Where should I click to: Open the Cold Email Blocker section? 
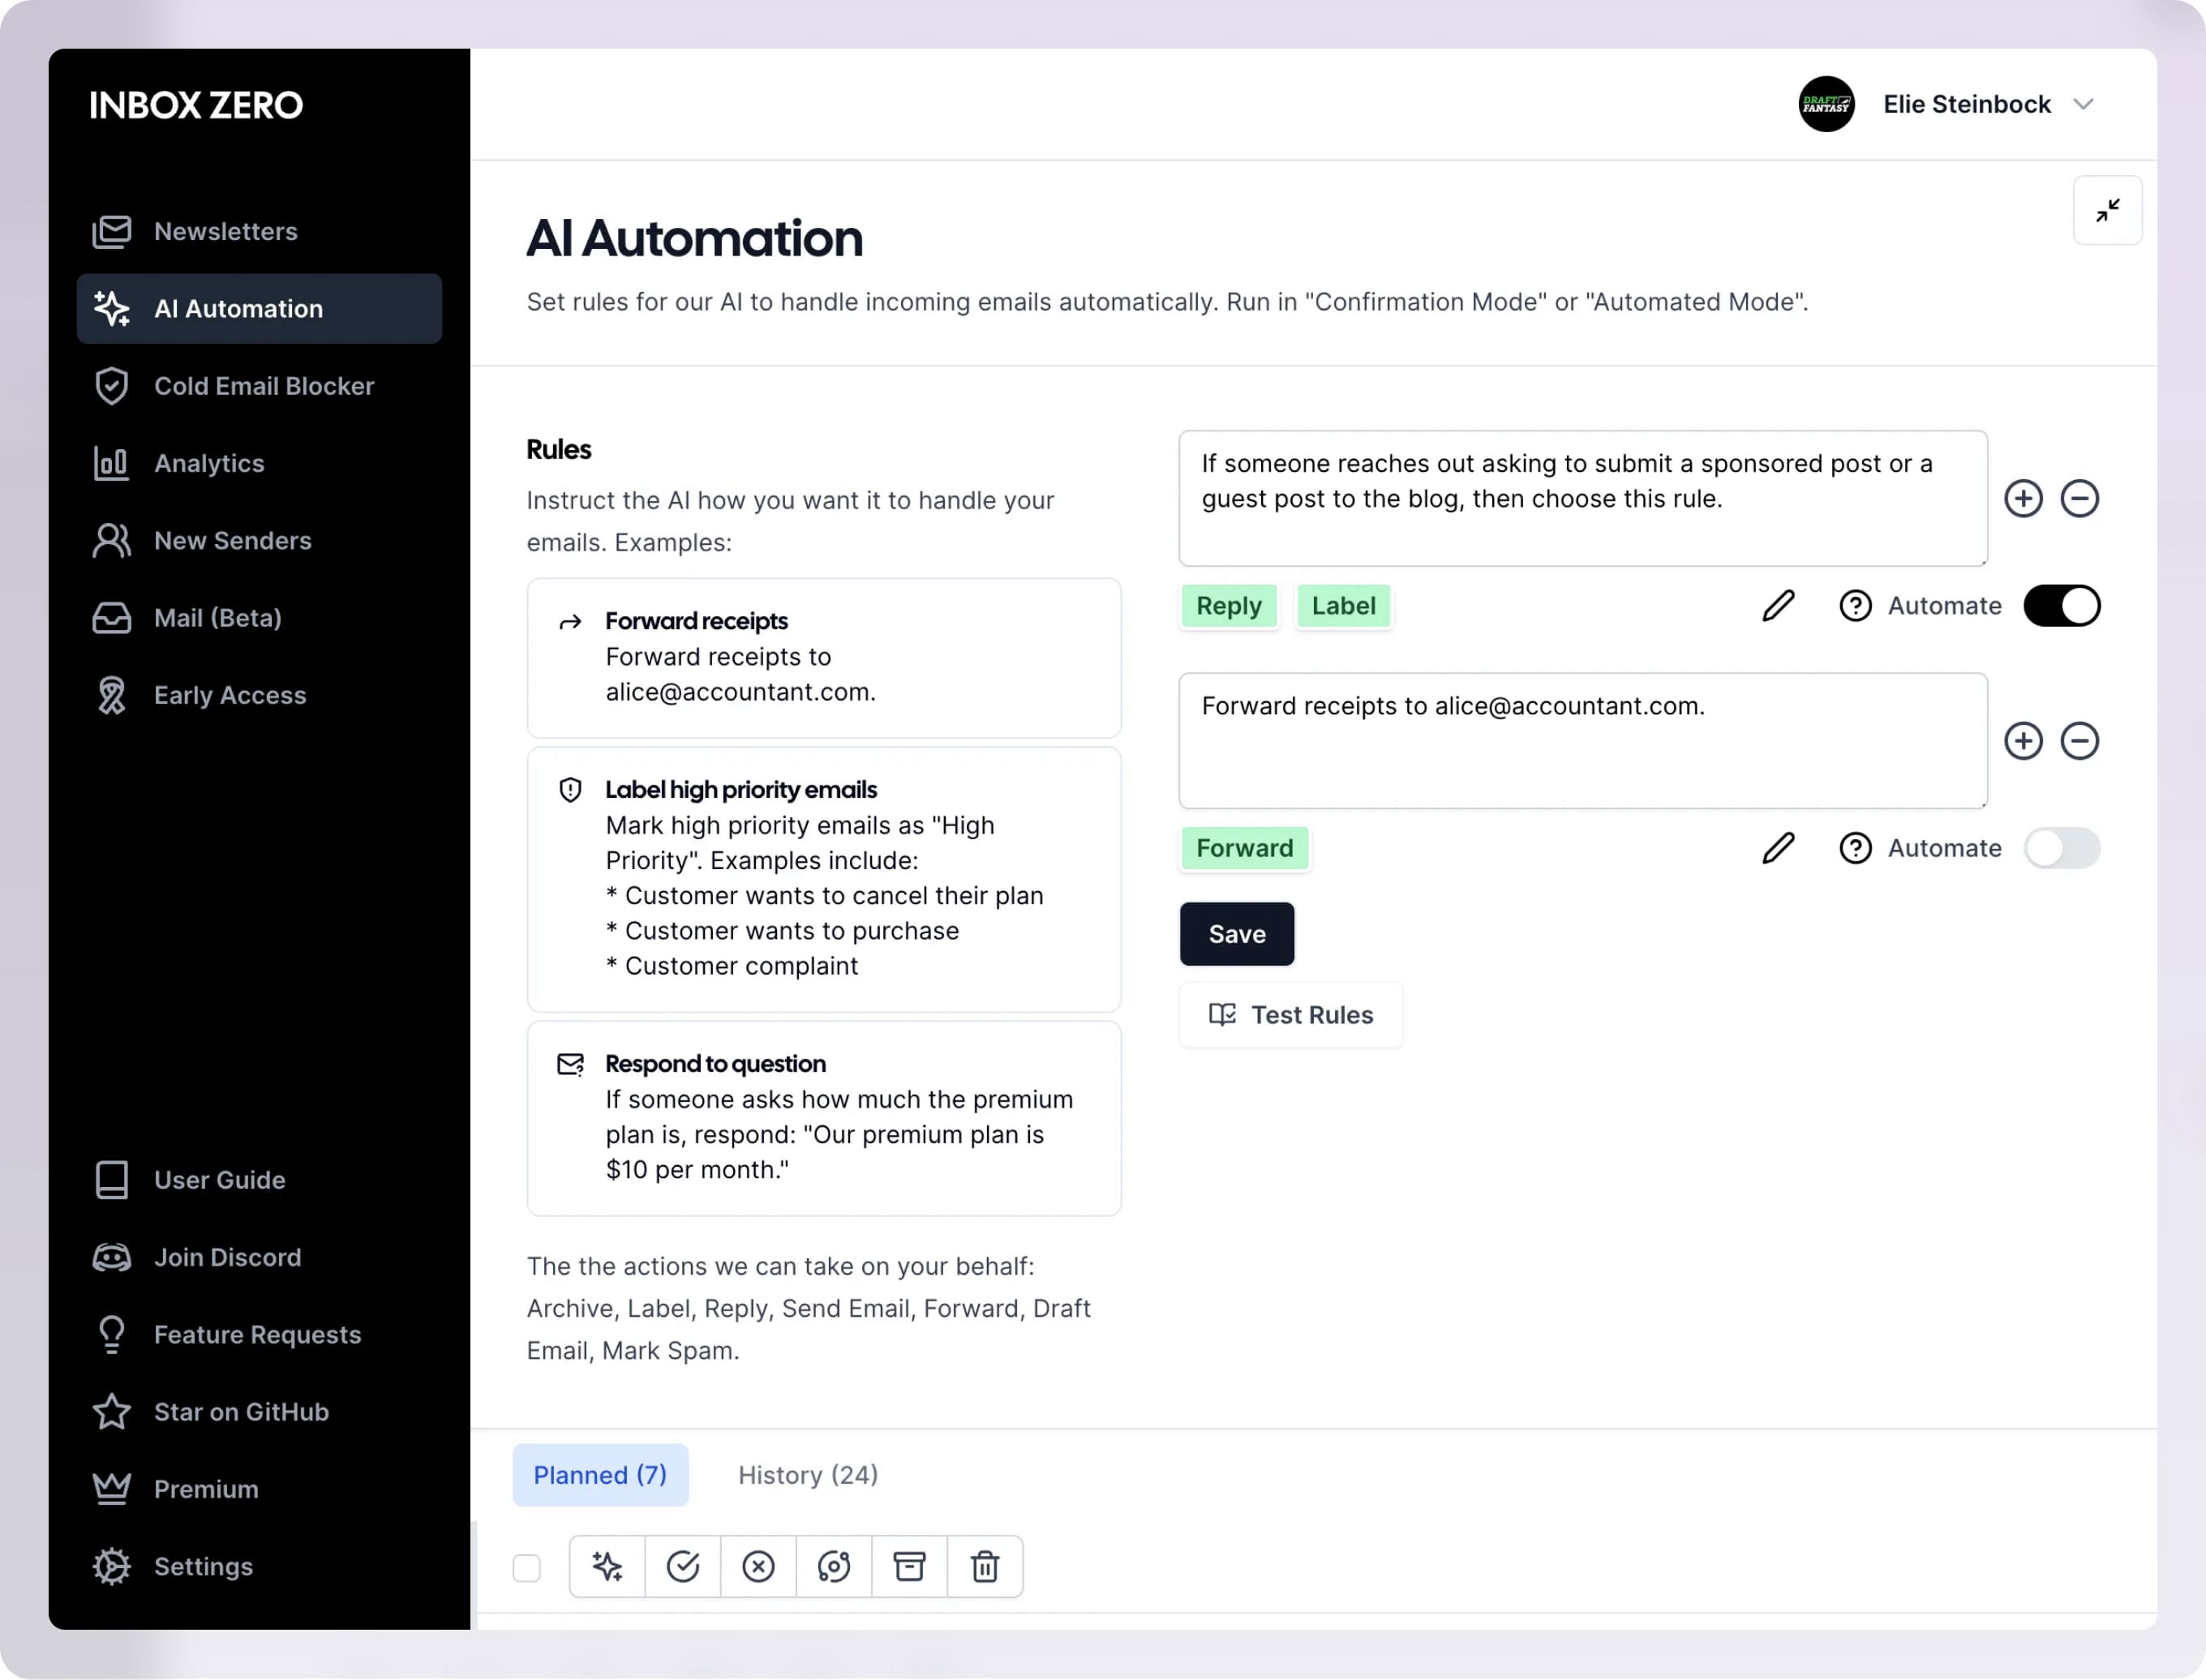(x=264, y=386)
